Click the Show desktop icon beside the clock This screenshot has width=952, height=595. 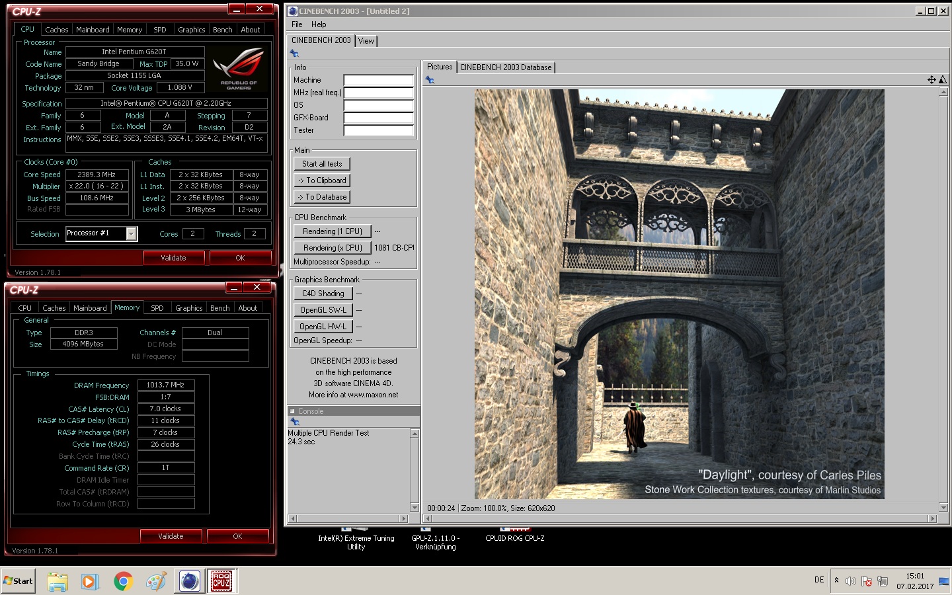point(944,581)
